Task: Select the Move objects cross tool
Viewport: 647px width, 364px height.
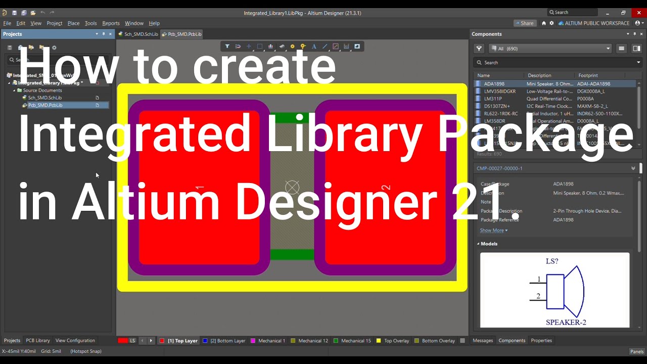Action: click(249, 47)
